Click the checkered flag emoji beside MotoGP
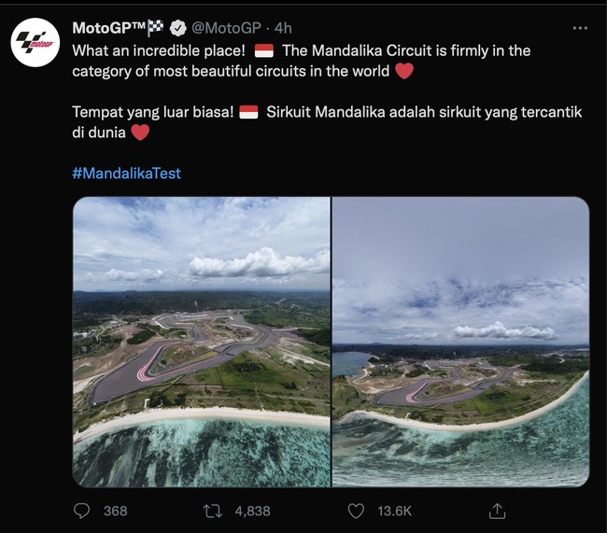This screenshot has width=607, height=533. click(x=156, y=26)
